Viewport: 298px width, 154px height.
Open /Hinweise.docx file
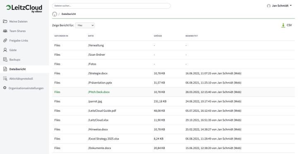pos(98,129)
